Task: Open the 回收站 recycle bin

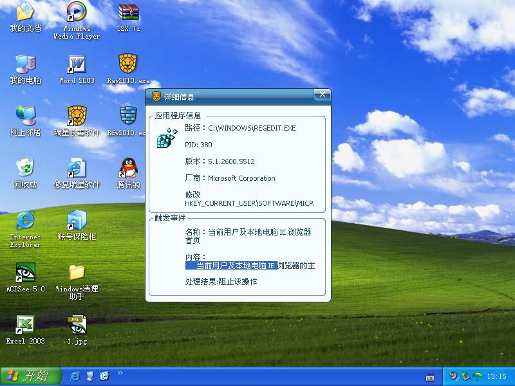Action: tap(25, 172)
